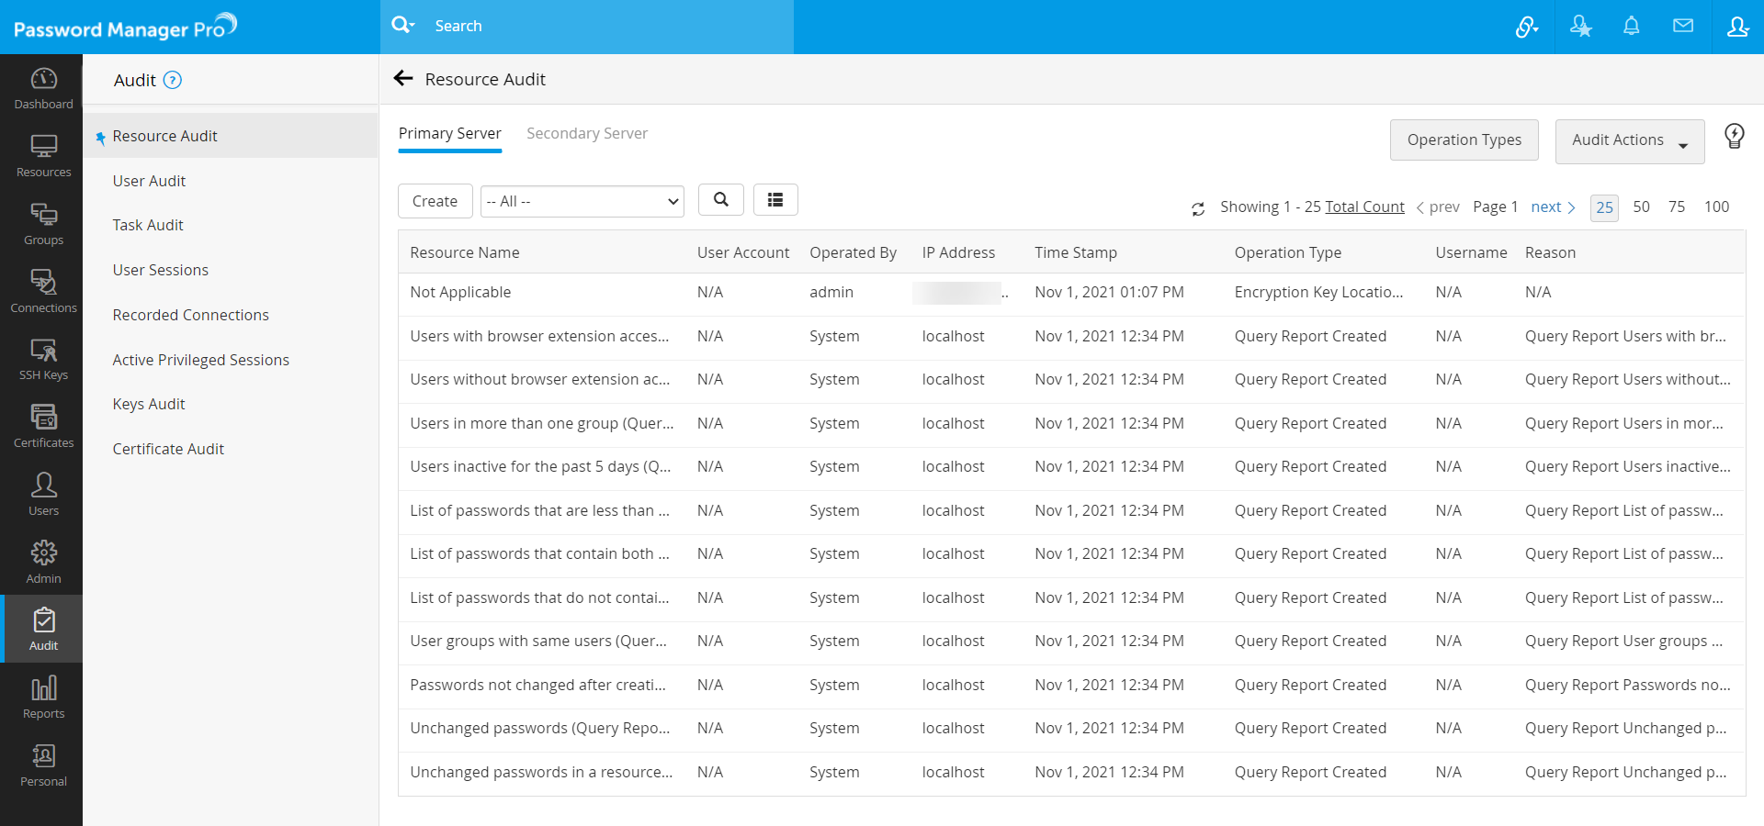The width and height of the screenshot is (1764, 826).
Task: Open the '-- All --' filter dropdown
Action: 582,201
